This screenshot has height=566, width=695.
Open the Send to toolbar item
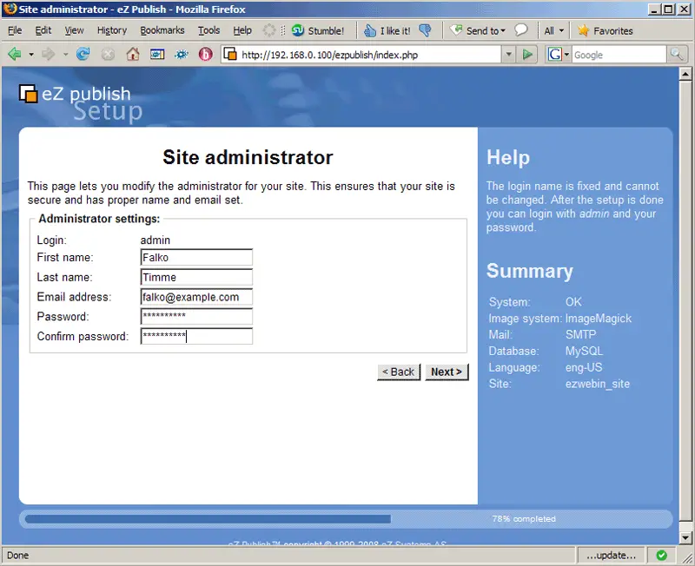point(478,30)
